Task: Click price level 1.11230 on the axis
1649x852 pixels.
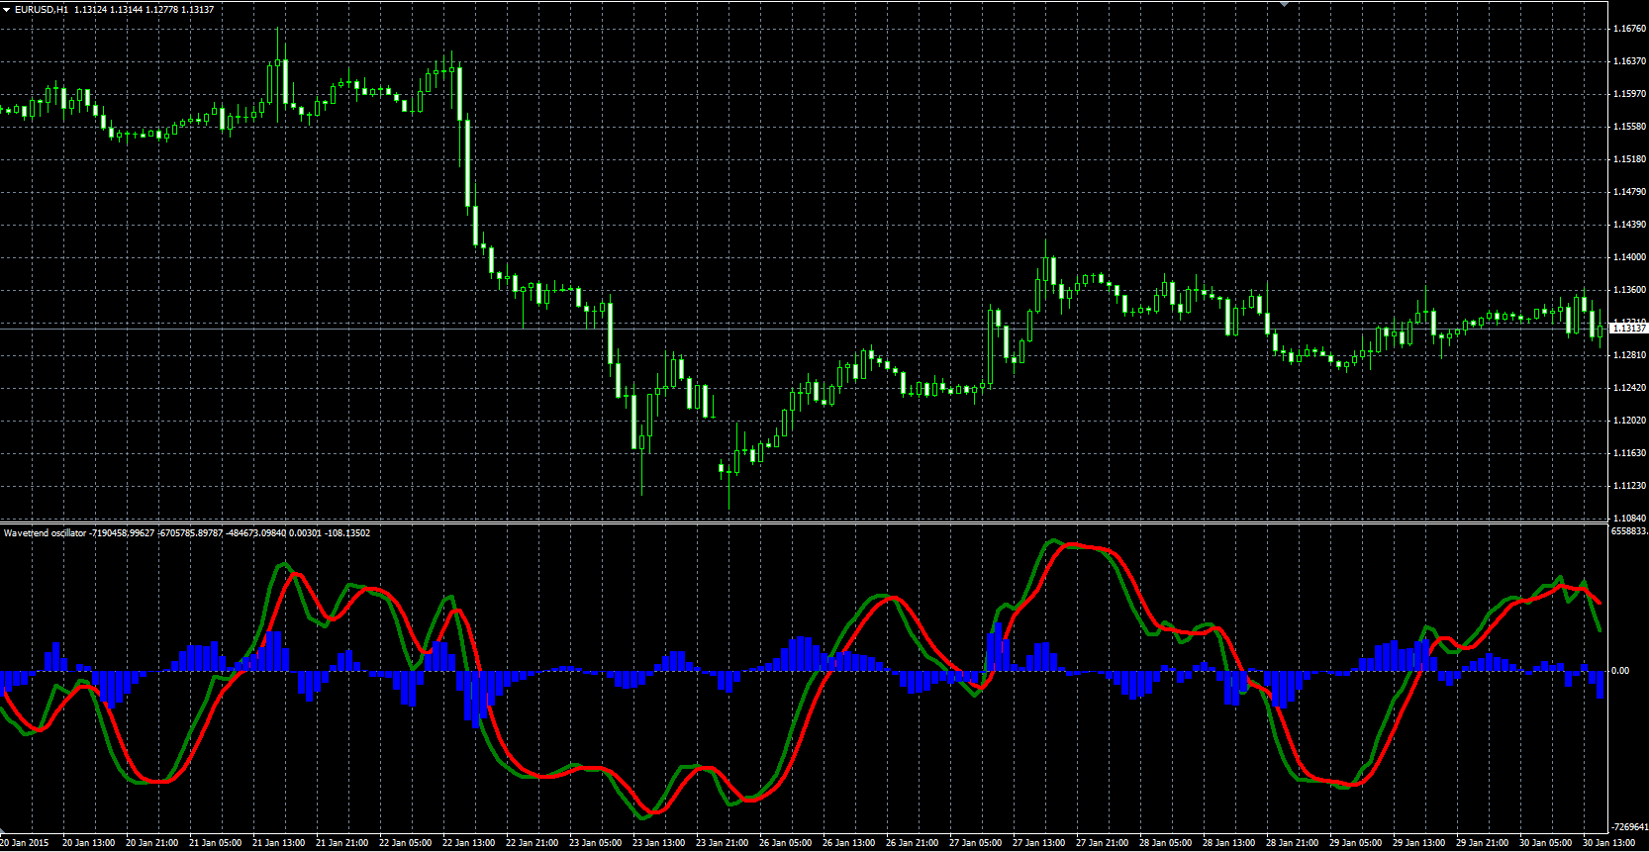Action: [1629, 486]
